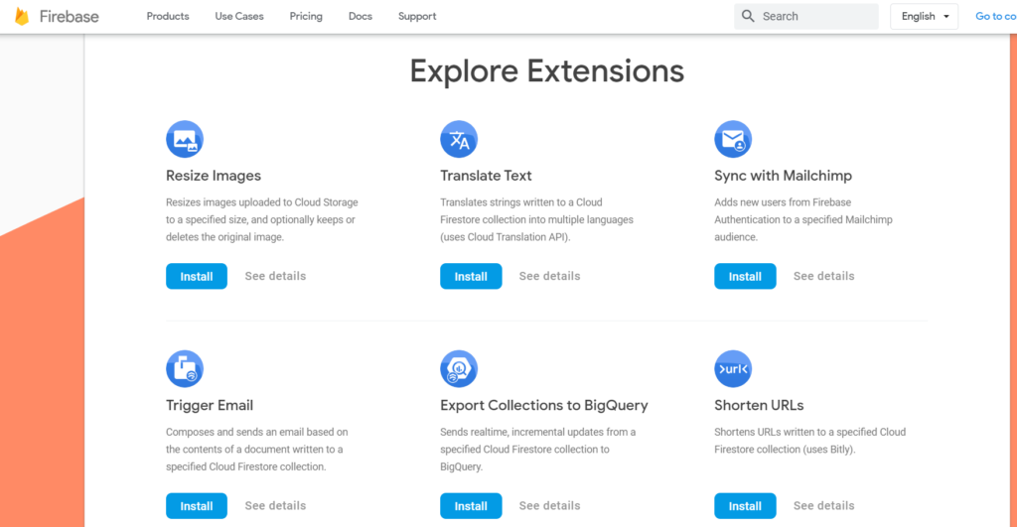1017x527 pixels.
Task: Click the Translate Text extension icon
Action: (459, 139)
